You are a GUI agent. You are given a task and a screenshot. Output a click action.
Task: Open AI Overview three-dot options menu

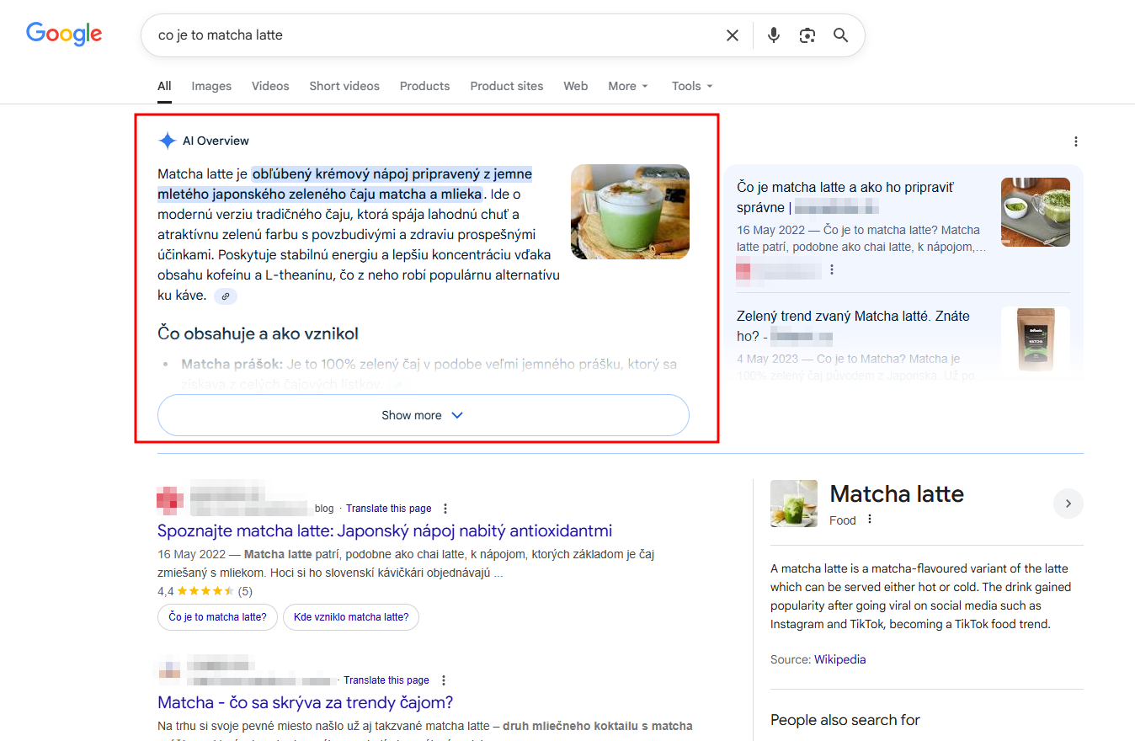(1075, 141)
